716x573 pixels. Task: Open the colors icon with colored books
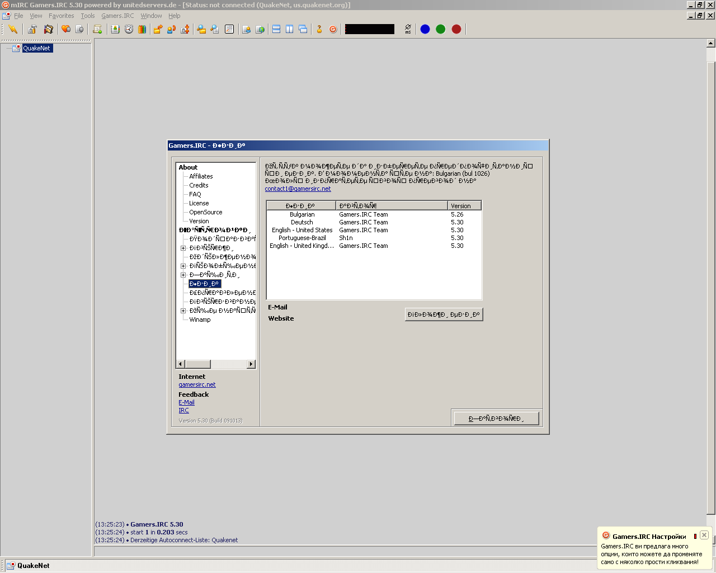142,29
